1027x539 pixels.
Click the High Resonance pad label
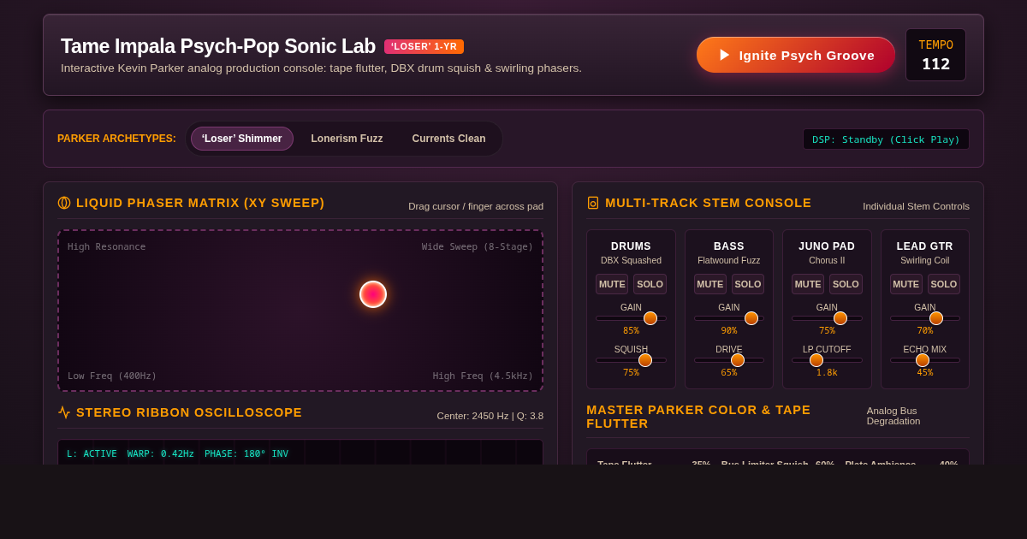pyautogui.click(x=107, y=247)
